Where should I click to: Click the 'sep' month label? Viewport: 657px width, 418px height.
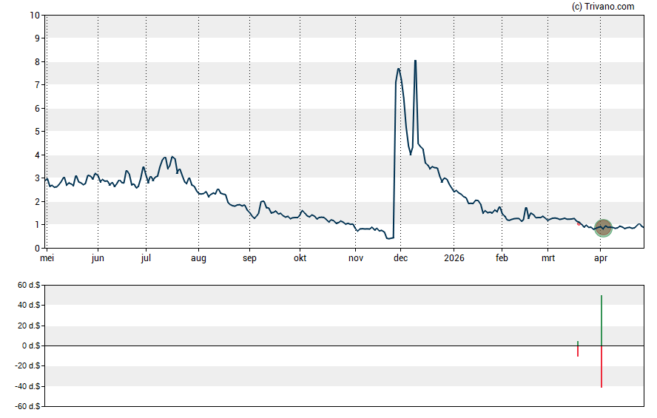pos(249,258)
